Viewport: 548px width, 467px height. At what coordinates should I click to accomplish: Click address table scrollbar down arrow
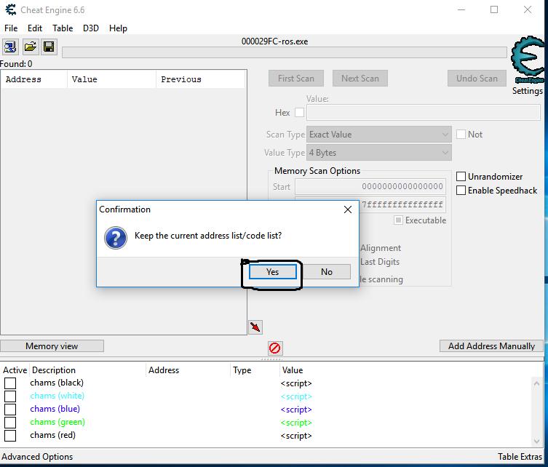pos(537,441)
